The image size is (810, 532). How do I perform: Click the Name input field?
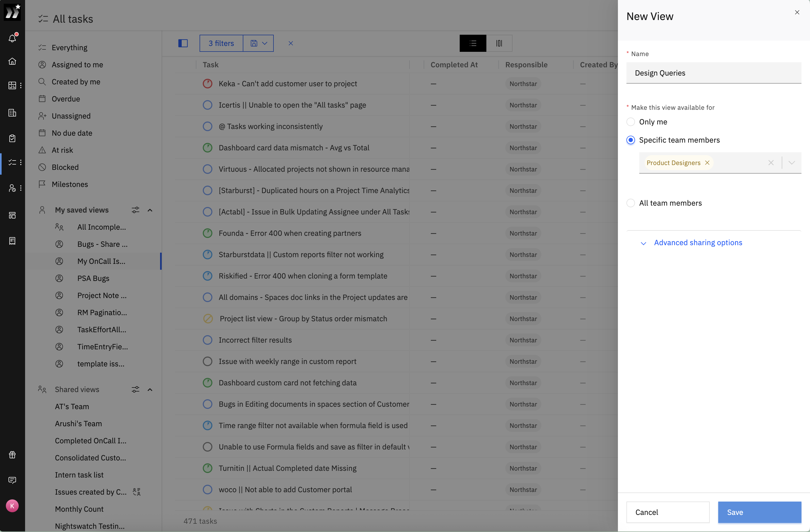tap(713, 73)
